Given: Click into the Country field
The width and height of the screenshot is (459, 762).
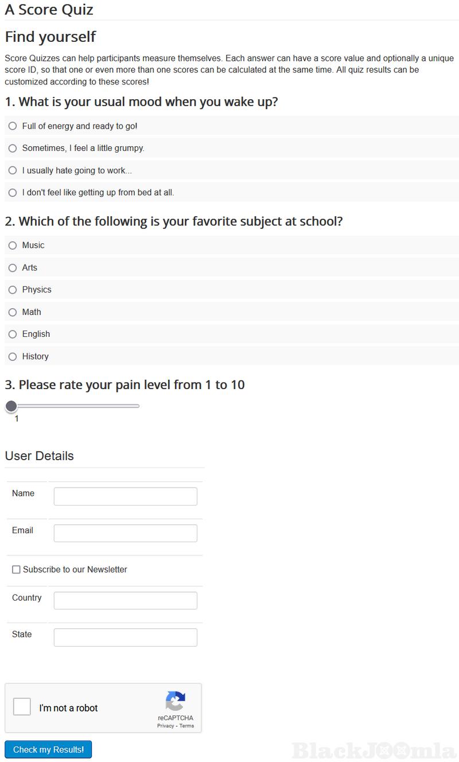Looking at the screenshot, I should click(125, 601).
